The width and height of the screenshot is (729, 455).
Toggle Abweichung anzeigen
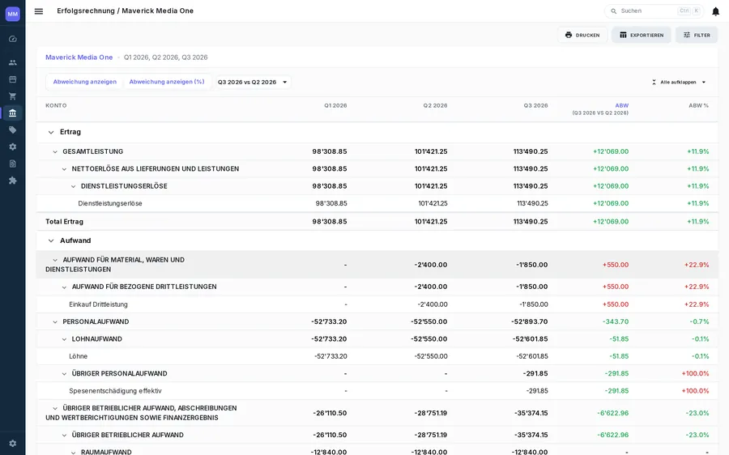84,82
